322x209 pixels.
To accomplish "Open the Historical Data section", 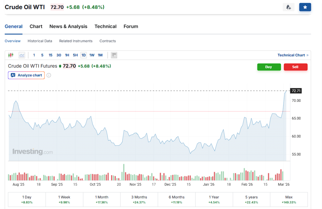I will pos(40,41).
